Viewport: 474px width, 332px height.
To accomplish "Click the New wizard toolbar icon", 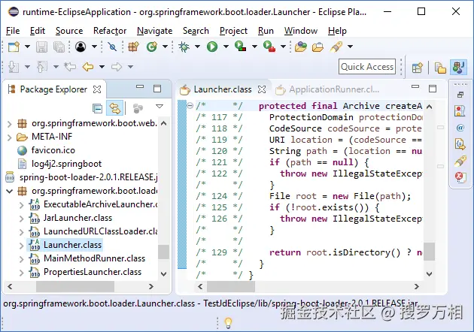I will coord(14,47).
